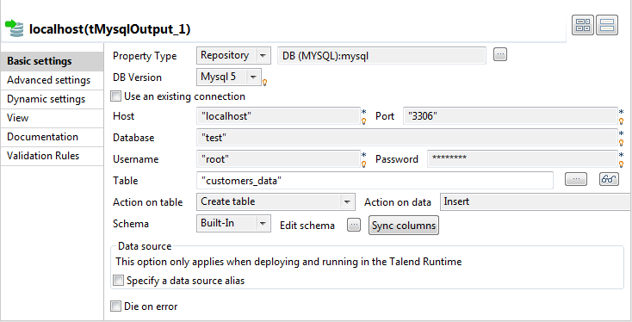This screenshot has height=322, width=632.
Task: Click the Talend Runtime description text
Action: point(288,262)
